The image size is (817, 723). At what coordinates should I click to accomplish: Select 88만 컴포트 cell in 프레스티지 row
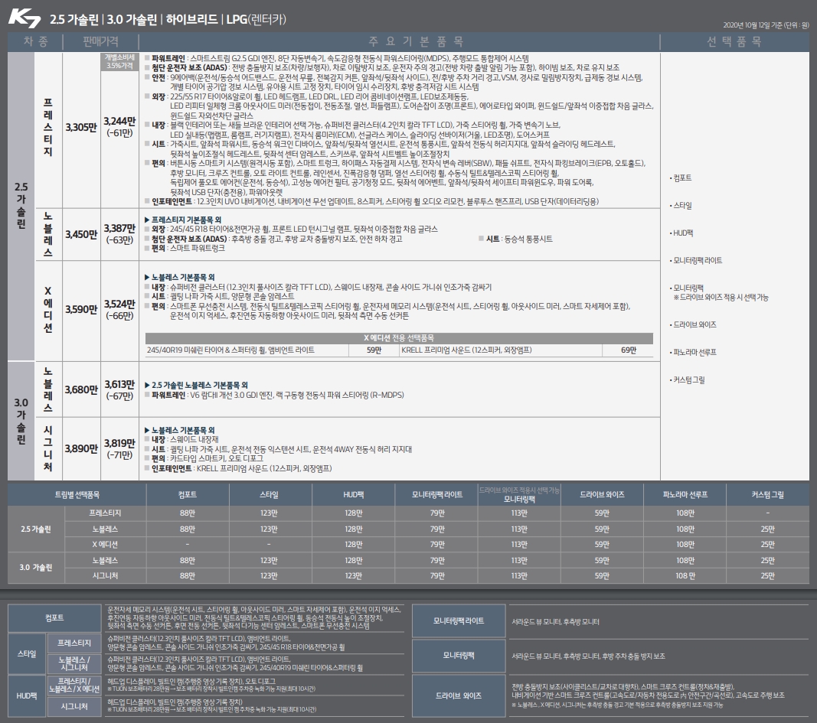pyautogui.click(x=188, y=513)
